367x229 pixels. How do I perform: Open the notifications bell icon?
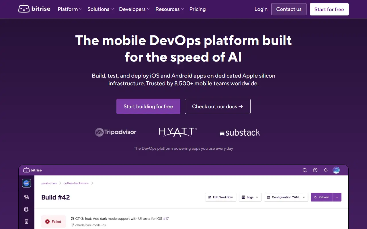325,170
